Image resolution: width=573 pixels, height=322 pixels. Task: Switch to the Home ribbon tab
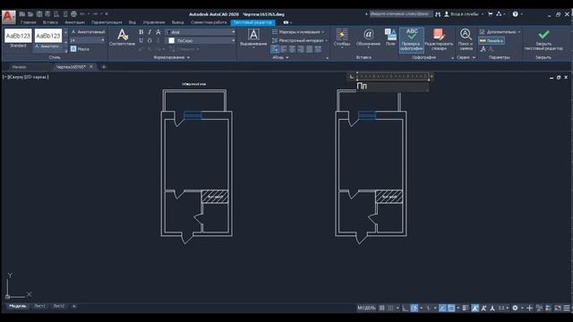click(28, 22)
